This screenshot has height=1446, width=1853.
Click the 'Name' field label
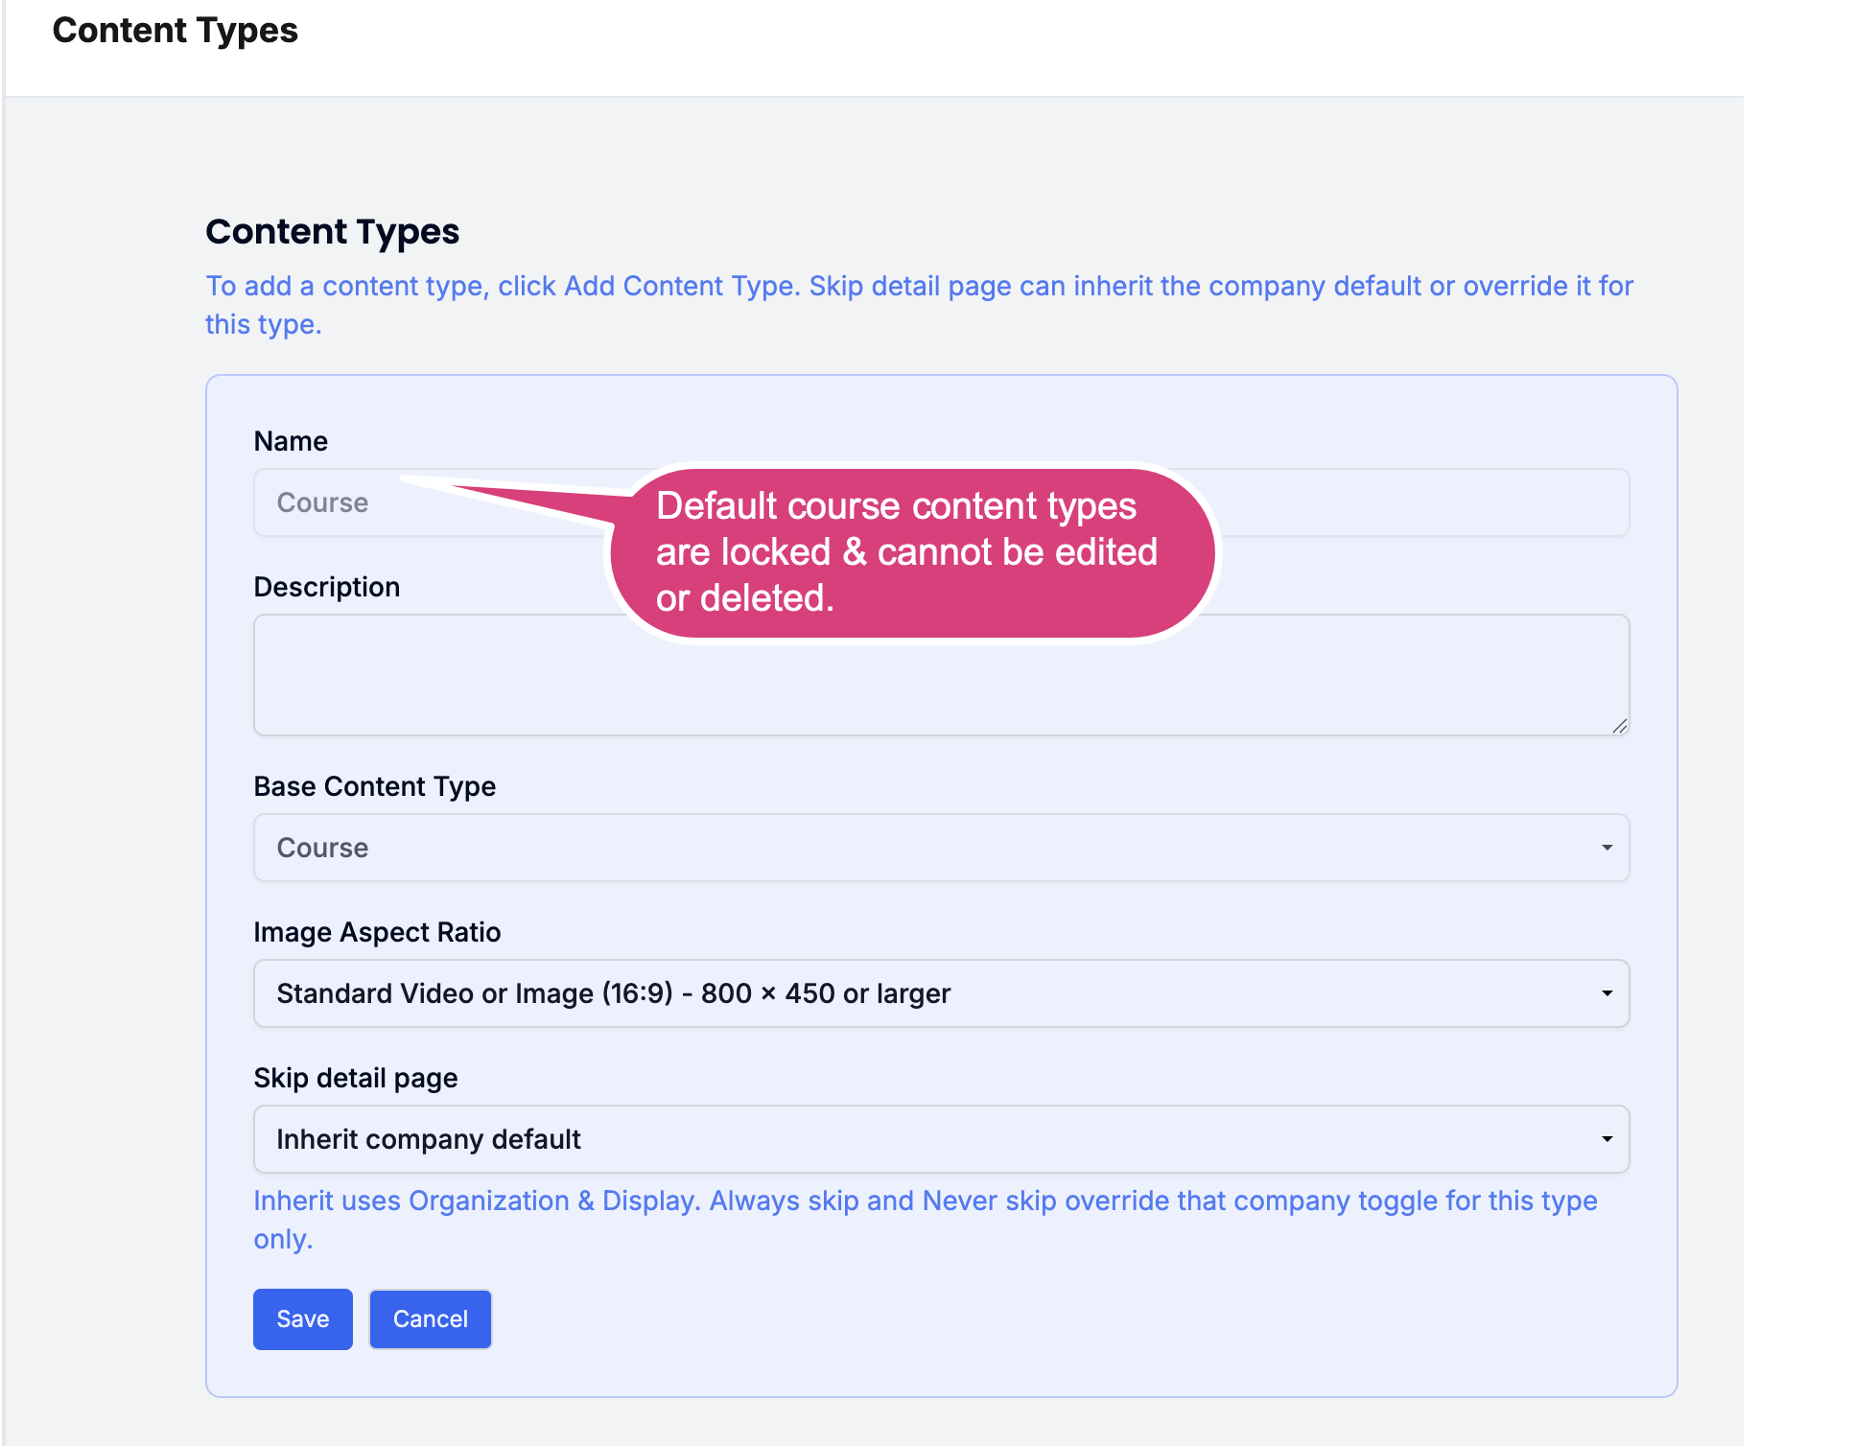(x=291, y=441)
